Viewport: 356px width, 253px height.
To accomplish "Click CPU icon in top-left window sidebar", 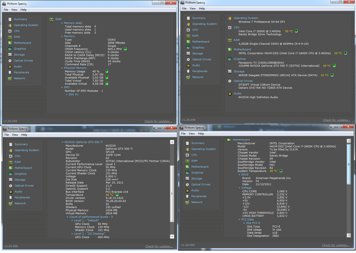I will pyautogui.click(x=10, y=31).
